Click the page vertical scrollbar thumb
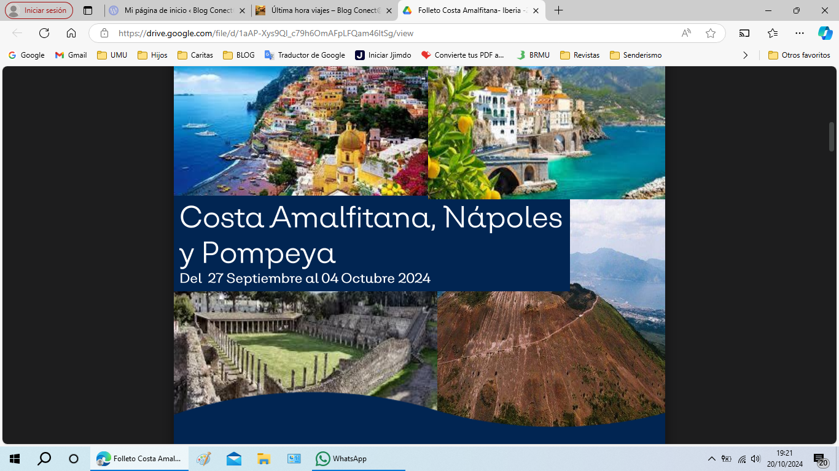Viewport: 839px width, 471px height. click(832, 136)
